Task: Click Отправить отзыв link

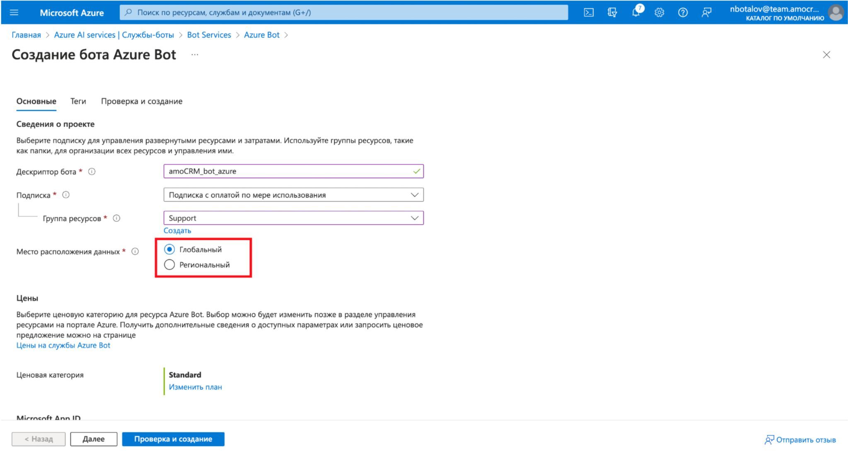Action: 800,440
